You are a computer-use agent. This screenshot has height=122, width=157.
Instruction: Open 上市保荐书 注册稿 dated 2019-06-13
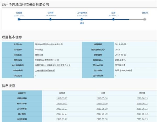(142, 109)
